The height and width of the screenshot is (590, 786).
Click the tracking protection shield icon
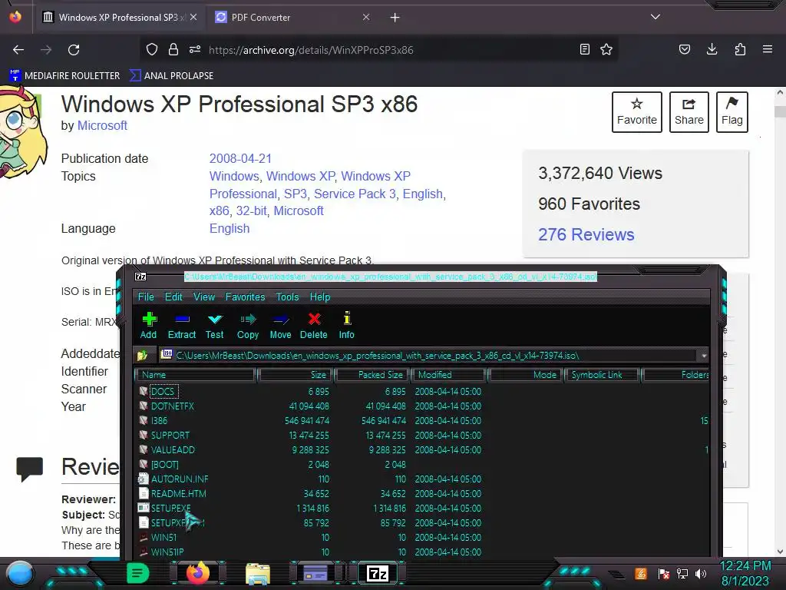(x=152, y=50)
